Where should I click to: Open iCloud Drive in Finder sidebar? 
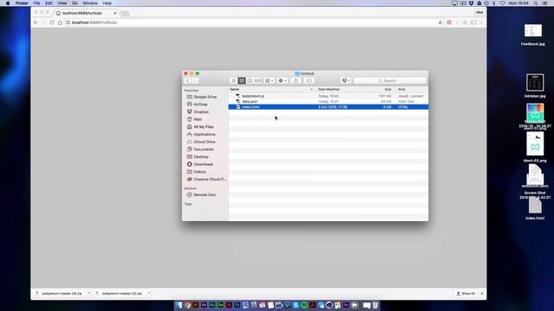pyautogui.click(x=204, y=142)
